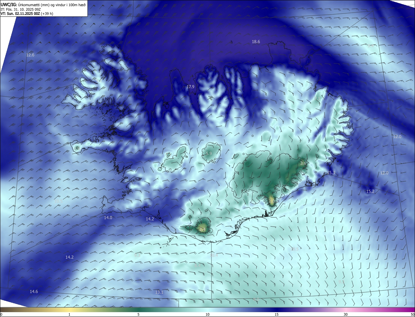Click the 8.4 value label on the map
The width and height of the screenshot is (415, 317).
(x=197, y=265)
